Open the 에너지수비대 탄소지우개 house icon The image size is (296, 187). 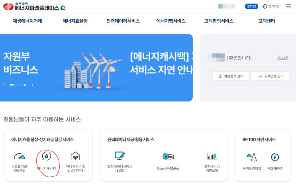(75, 156)
